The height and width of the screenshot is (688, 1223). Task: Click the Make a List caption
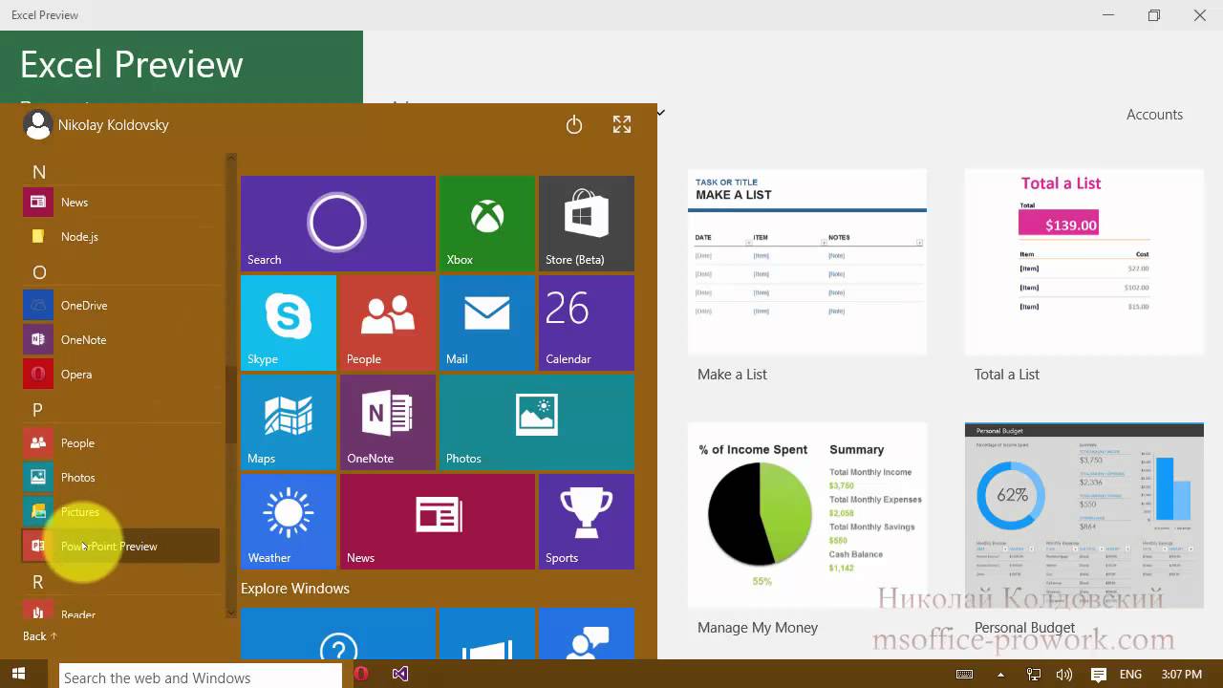click(x=732, y=375)
